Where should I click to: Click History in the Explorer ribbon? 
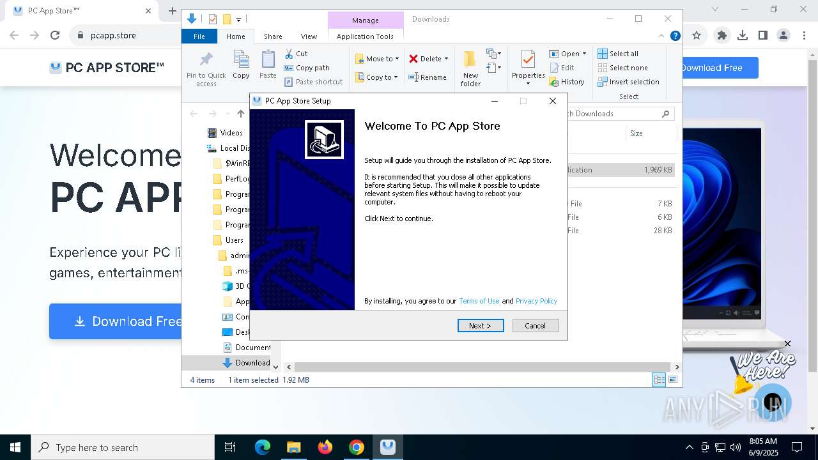point(567,82)
